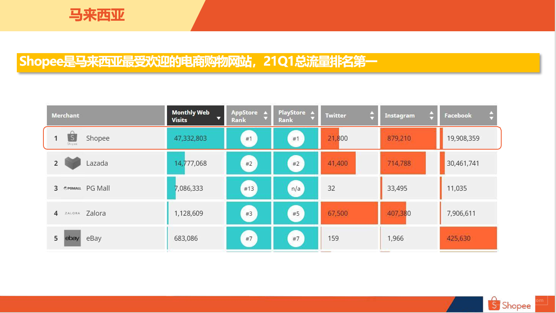The width and height of the screenshot is (556, 313).
Task: Click the eBay logo icon
Action: 72,238
